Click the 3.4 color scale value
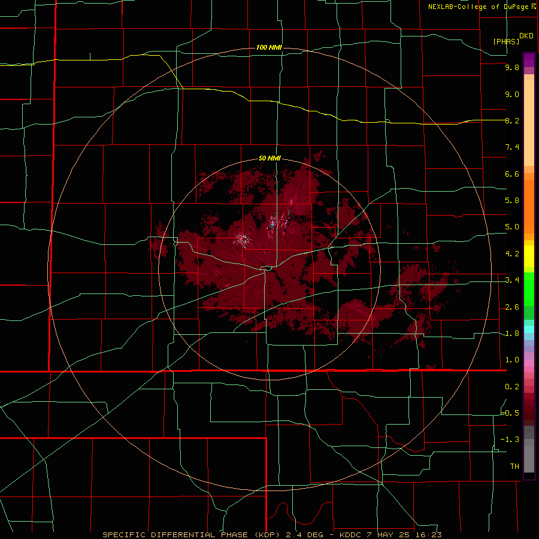This screenshot has height=539, width=539. point(512,280)
